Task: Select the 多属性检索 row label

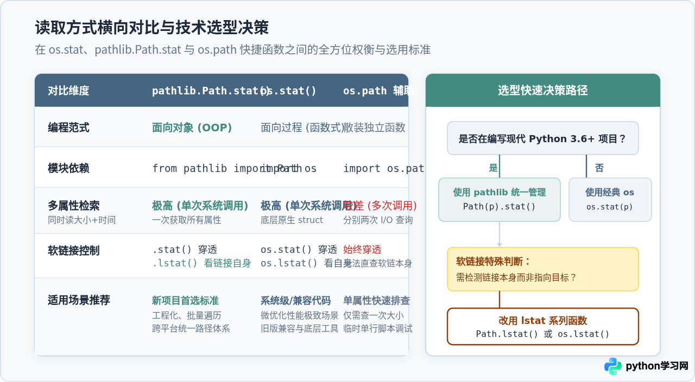Action: point(74,206)
